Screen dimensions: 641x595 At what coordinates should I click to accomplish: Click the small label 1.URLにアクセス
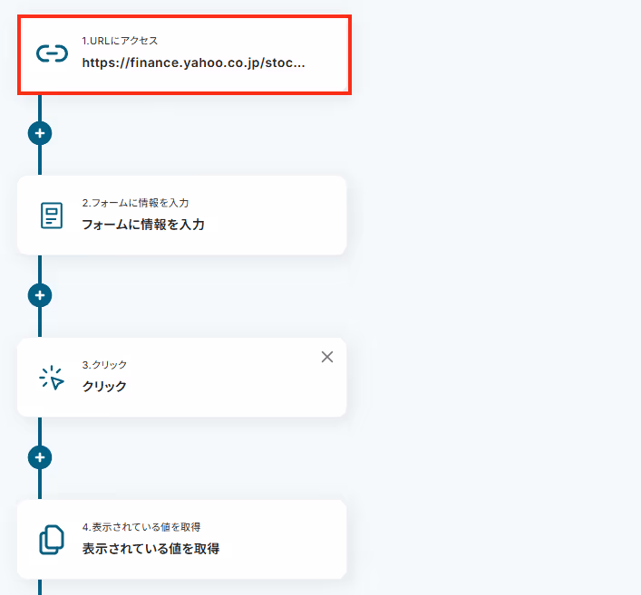click(120, 41)
